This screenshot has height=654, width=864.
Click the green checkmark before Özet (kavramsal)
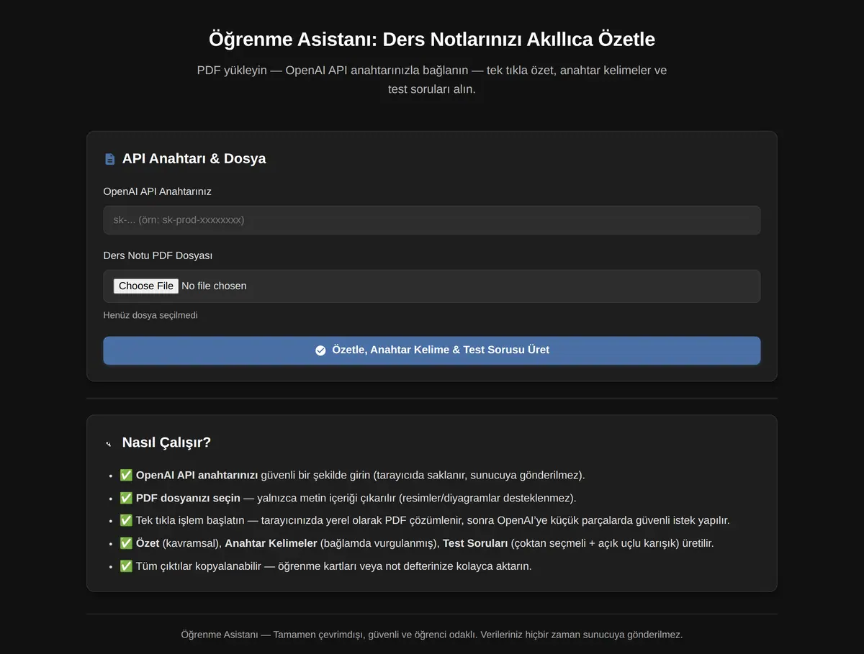126,543
